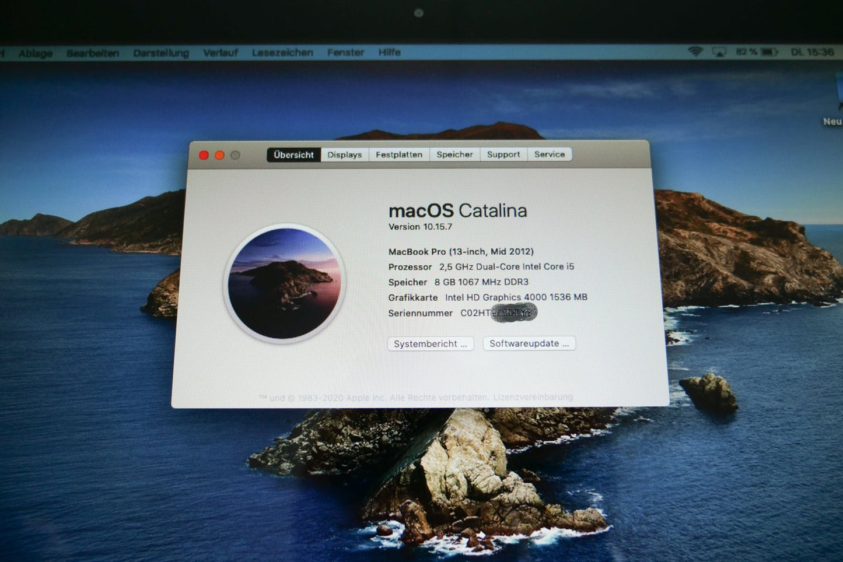Click the 2,5 GHz Dual-Core Intel Core i5 value

click(506, 266)
